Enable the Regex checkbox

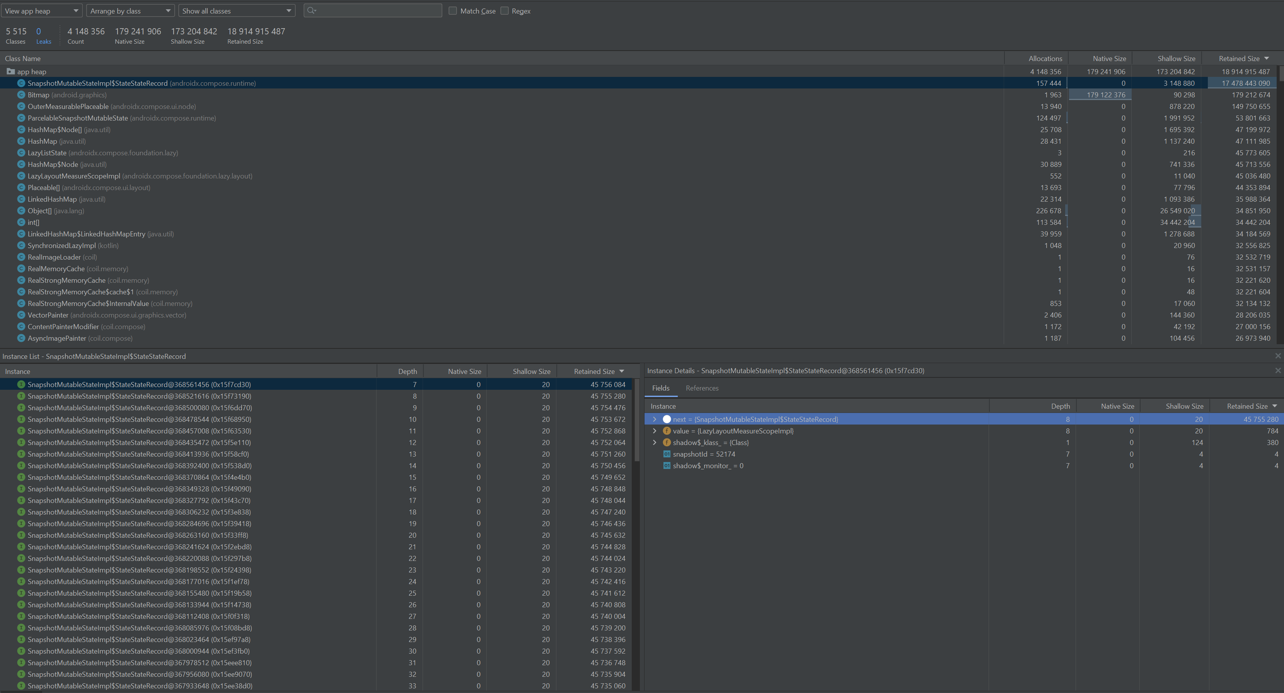505,10
